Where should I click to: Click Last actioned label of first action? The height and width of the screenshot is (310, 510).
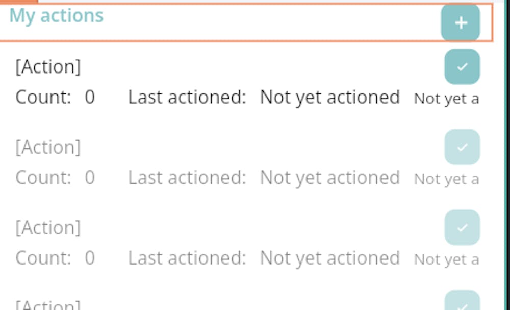[x=187, y=97]
